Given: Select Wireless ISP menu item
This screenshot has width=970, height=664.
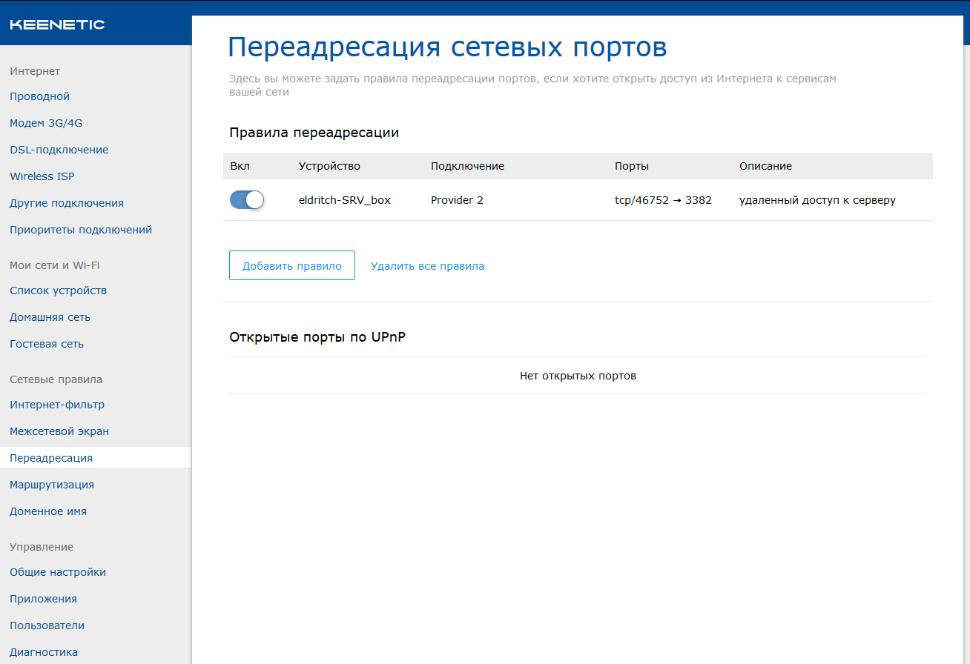Looking at the screenshot, I should (42, 176).
